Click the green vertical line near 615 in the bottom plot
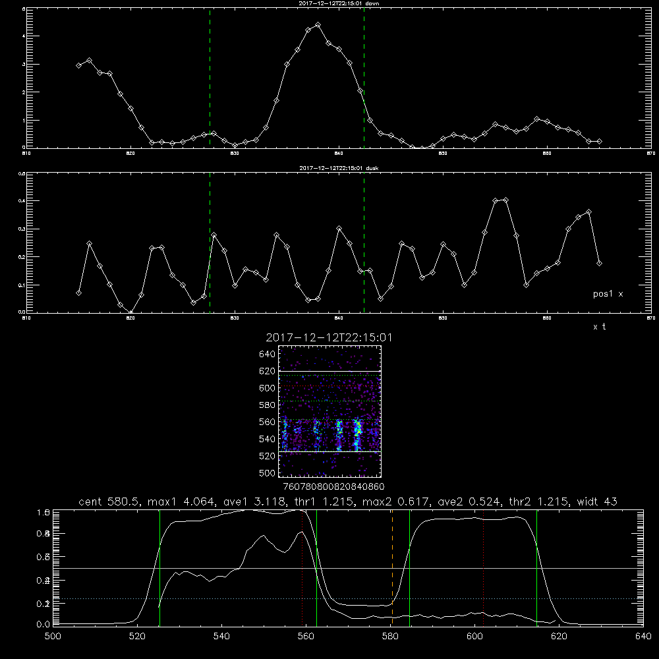The height and width of the screenshot is (659, 659). (536, 567)
